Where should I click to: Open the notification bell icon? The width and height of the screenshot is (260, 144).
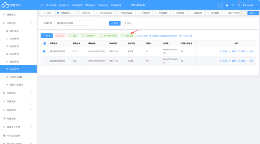tap(238, 5)
